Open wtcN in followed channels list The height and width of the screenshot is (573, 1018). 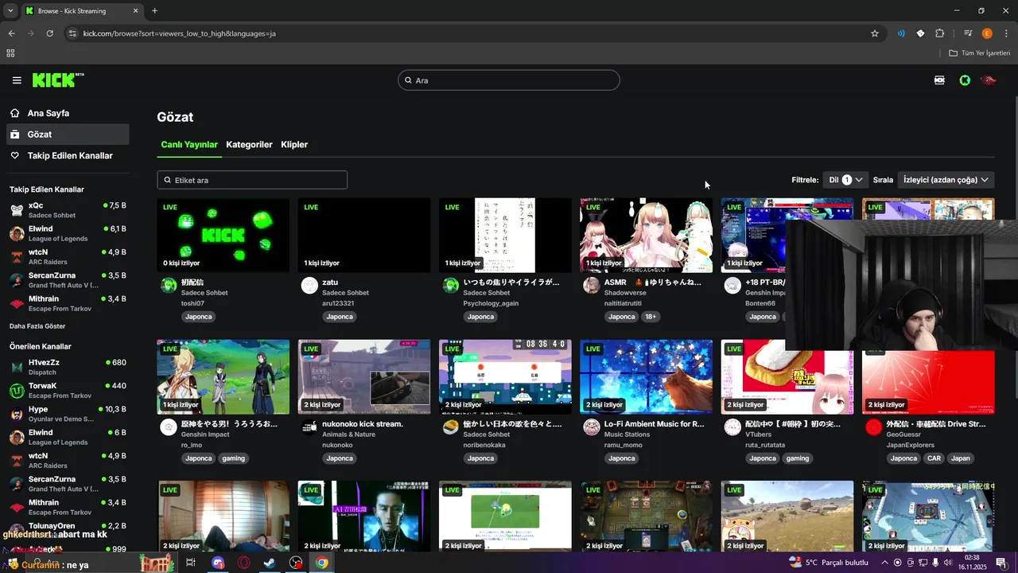[x=67, y=256]
